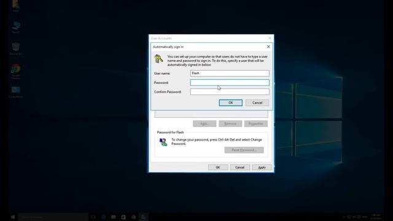Open the Windows Start menu
This screenshot has height=221, width=393.
pos(13,217)
